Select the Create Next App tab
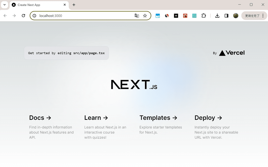 (x=39, y=5)
